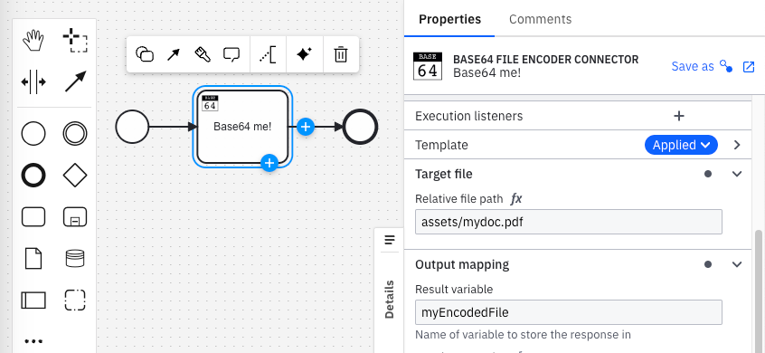Select the start event on canvas
This screenshot has height=353, width=765.
[132, 127]
